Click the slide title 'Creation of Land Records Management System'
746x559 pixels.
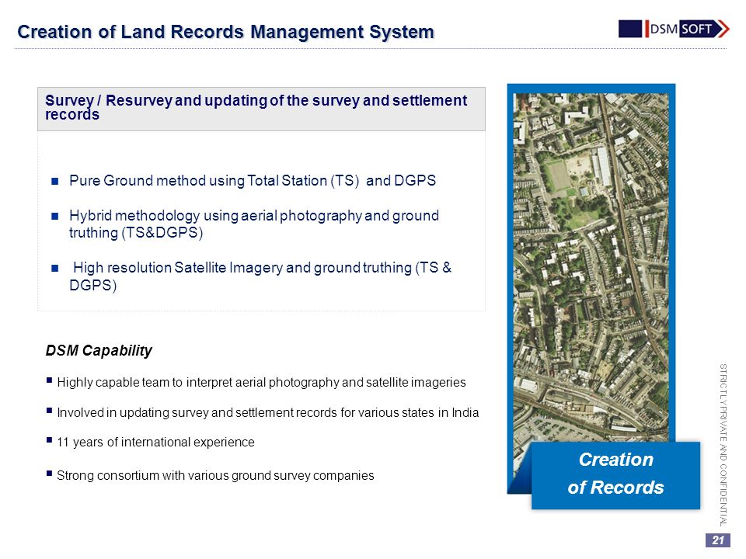pos(225,32)
